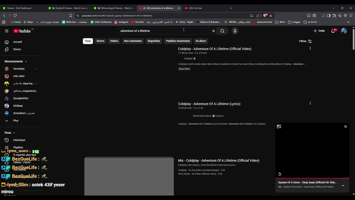Image resolution: width=355 pixels, height=200 pixels.
Task: Switch to the (26) YouTube tab
Action: pos(205,8)
